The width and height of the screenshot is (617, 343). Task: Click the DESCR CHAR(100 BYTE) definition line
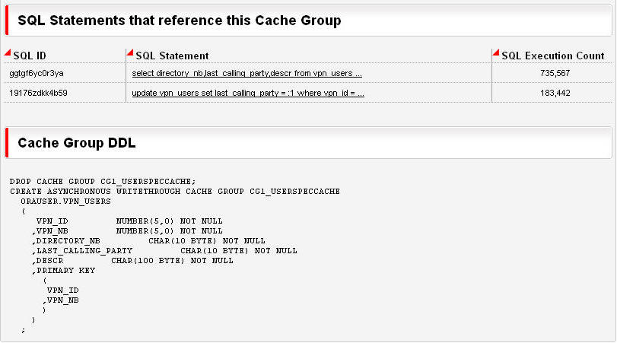tap(132, 260)
